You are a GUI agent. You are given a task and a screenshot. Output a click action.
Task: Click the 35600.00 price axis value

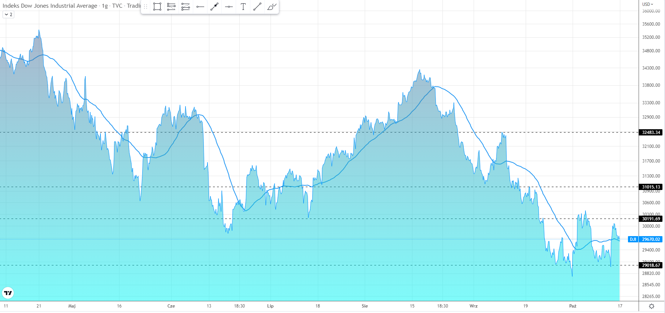[651, 24]
